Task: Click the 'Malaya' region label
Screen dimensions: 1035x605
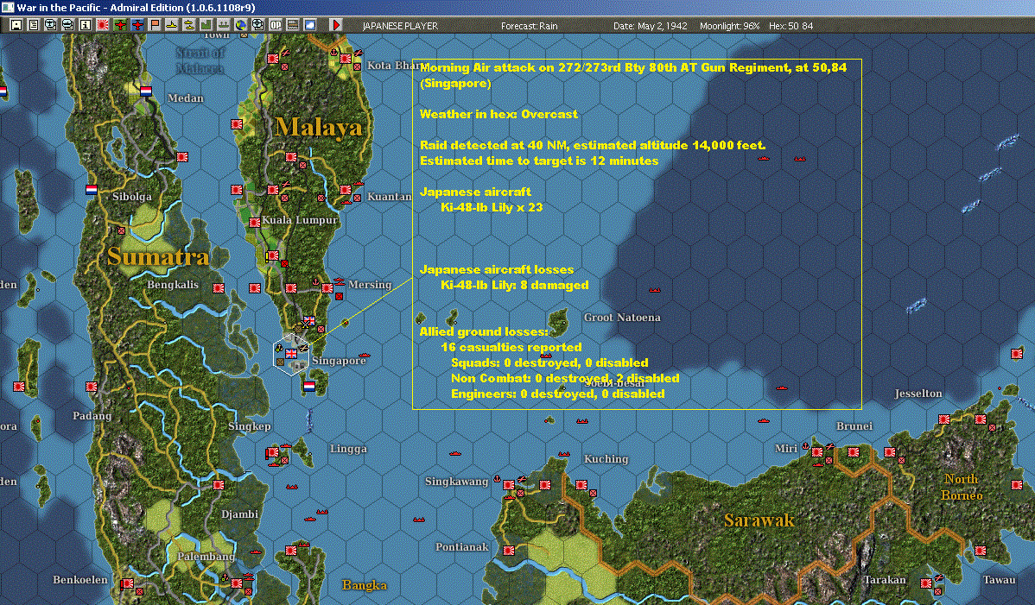Action: [318, 127]
